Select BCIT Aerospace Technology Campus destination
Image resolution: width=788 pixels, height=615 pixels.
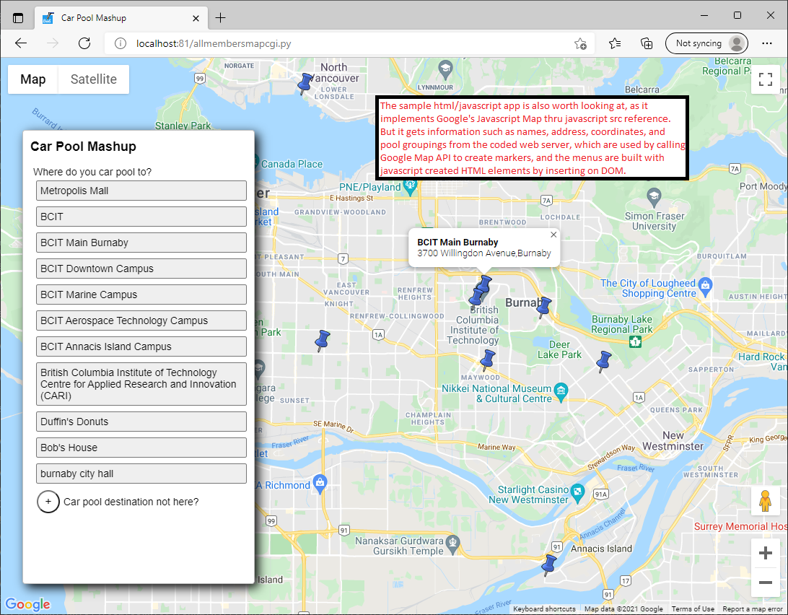click(x=141, y=320)
